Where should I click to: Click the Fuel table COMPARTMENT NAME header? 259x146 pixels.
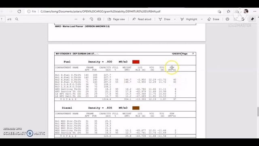click(67, 67)
